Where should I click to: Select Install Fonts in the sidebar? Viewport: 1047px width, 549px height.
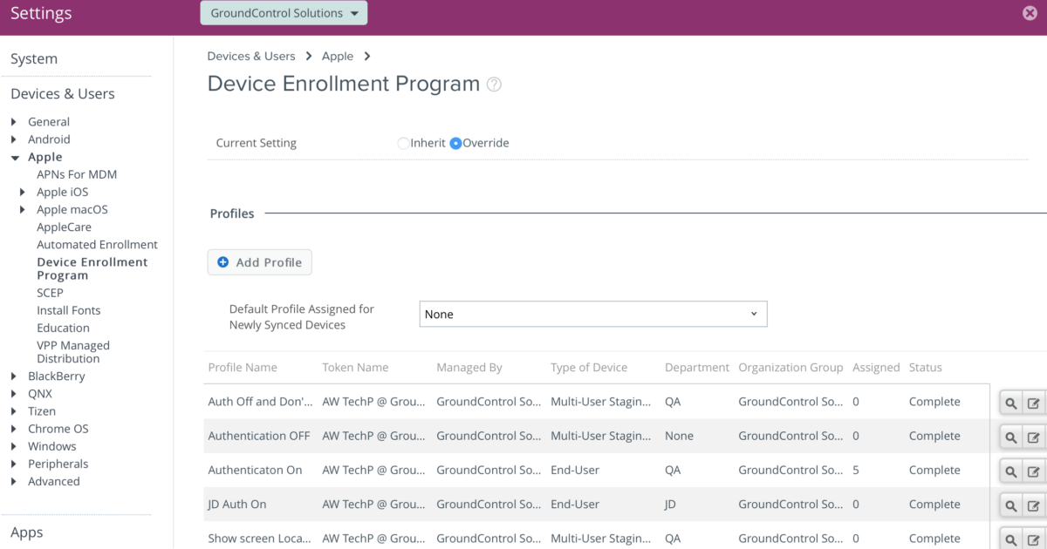pos(68,310)
